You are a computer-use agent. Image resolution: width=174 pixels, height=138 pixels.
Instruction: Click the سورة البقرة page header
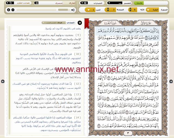110,23
